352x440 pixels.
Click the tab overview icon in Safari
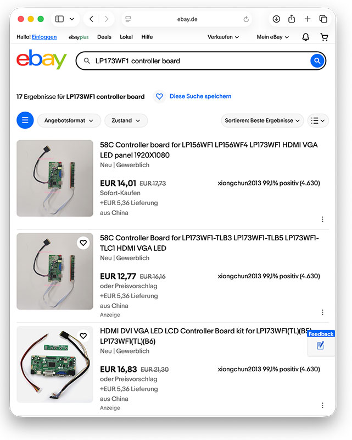tap(323, 18)
